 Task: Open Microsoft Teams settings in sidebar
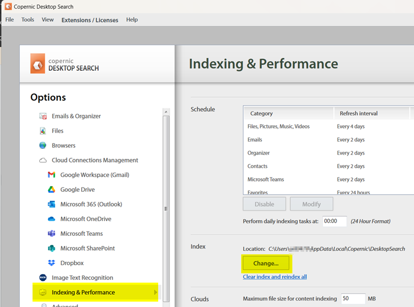tap(82, 234)
